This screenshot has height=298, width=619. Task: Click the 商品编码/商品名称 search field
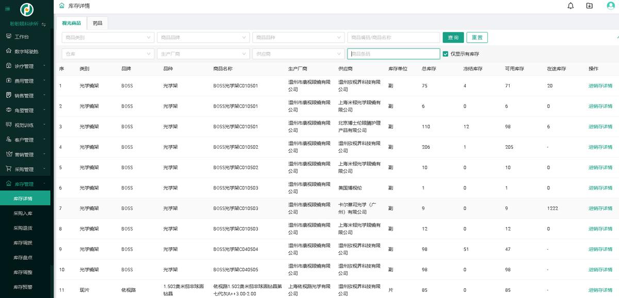coord(394,38)
